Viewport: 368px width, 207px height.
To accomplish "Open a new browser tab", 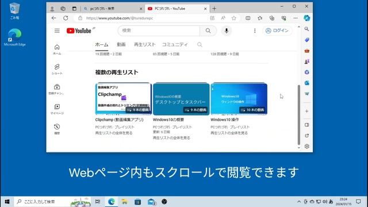I will point(214,9).
